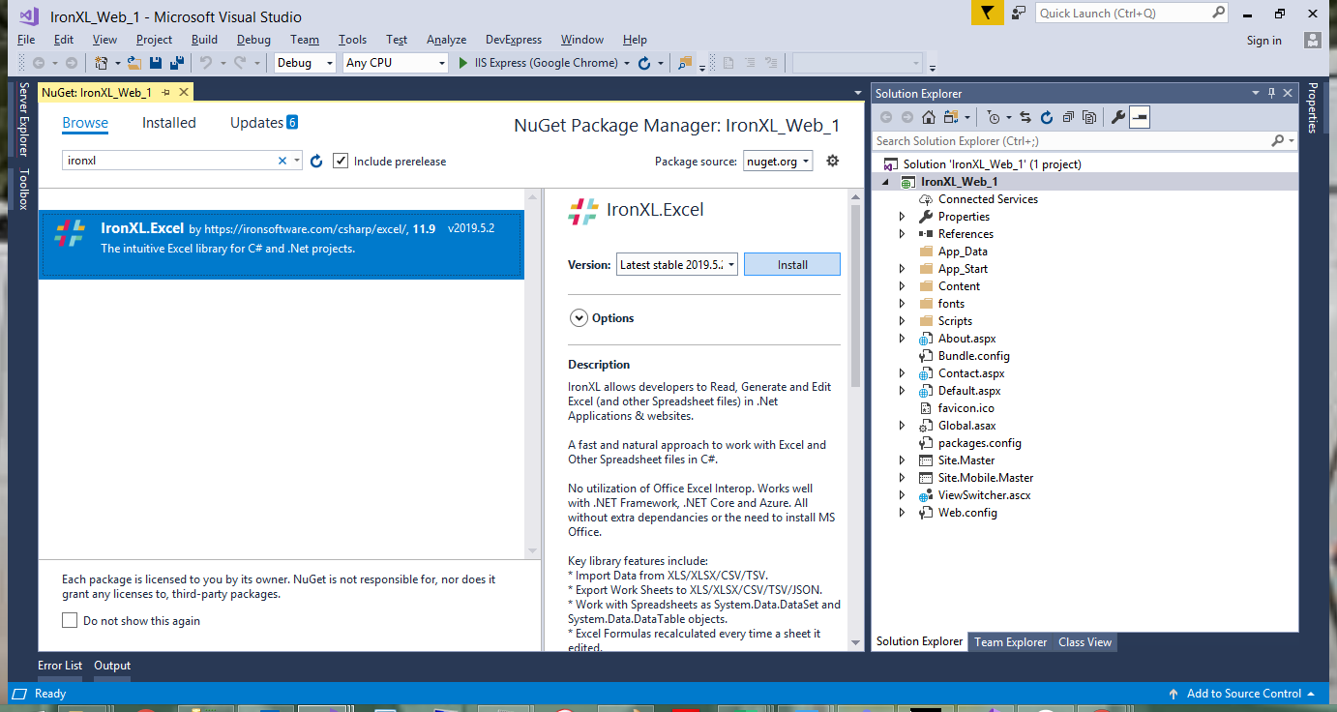Select Default.aspx in Solution Explorer
1337x712 pixels.
(x=969, y=391)
